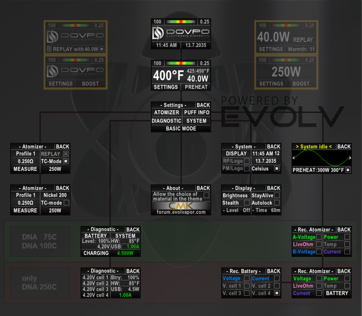Viewport: 362px width, 316px height.
Task: Toggle checkbox after REPLAY with 40.0W
Action: [102, 49]
